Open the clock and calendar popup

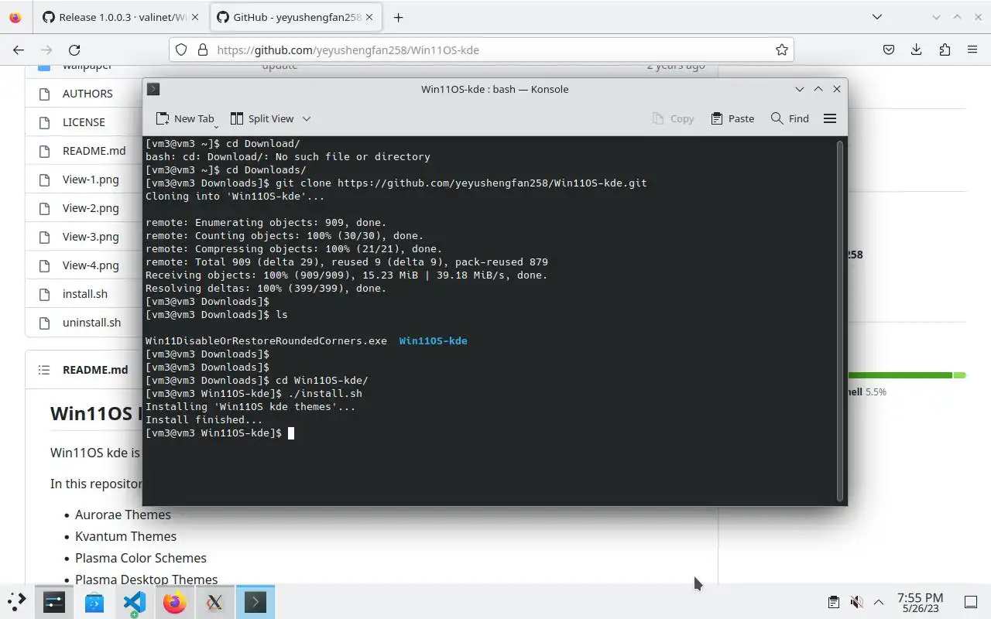pyautogui.click(x=920, y=602)
